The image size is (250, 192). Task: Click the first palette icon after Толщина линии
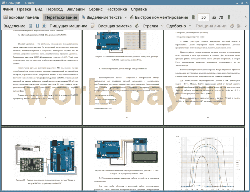pos(232,26)
